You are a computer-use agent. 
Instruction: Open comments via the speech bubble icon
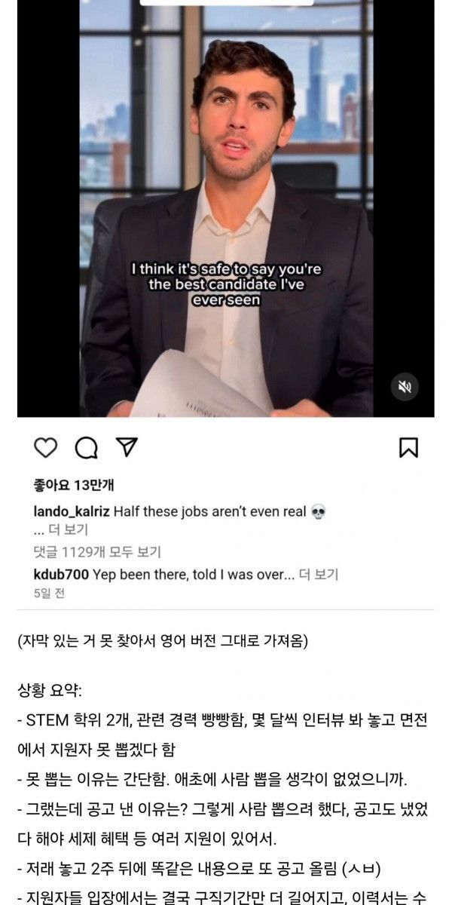pyautogui.click(x=87, y=448)
